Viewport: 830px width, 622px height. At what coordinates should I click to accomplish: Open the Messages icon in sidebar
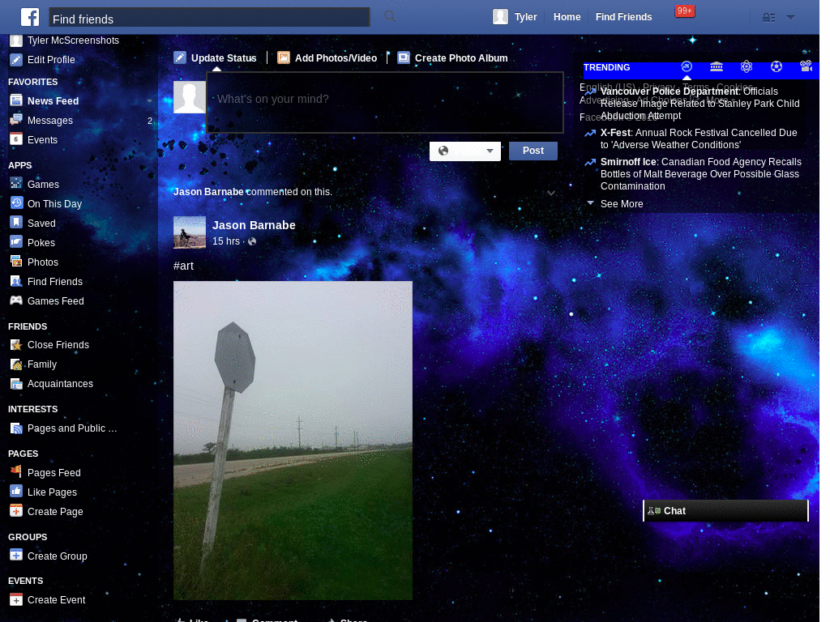16,120
